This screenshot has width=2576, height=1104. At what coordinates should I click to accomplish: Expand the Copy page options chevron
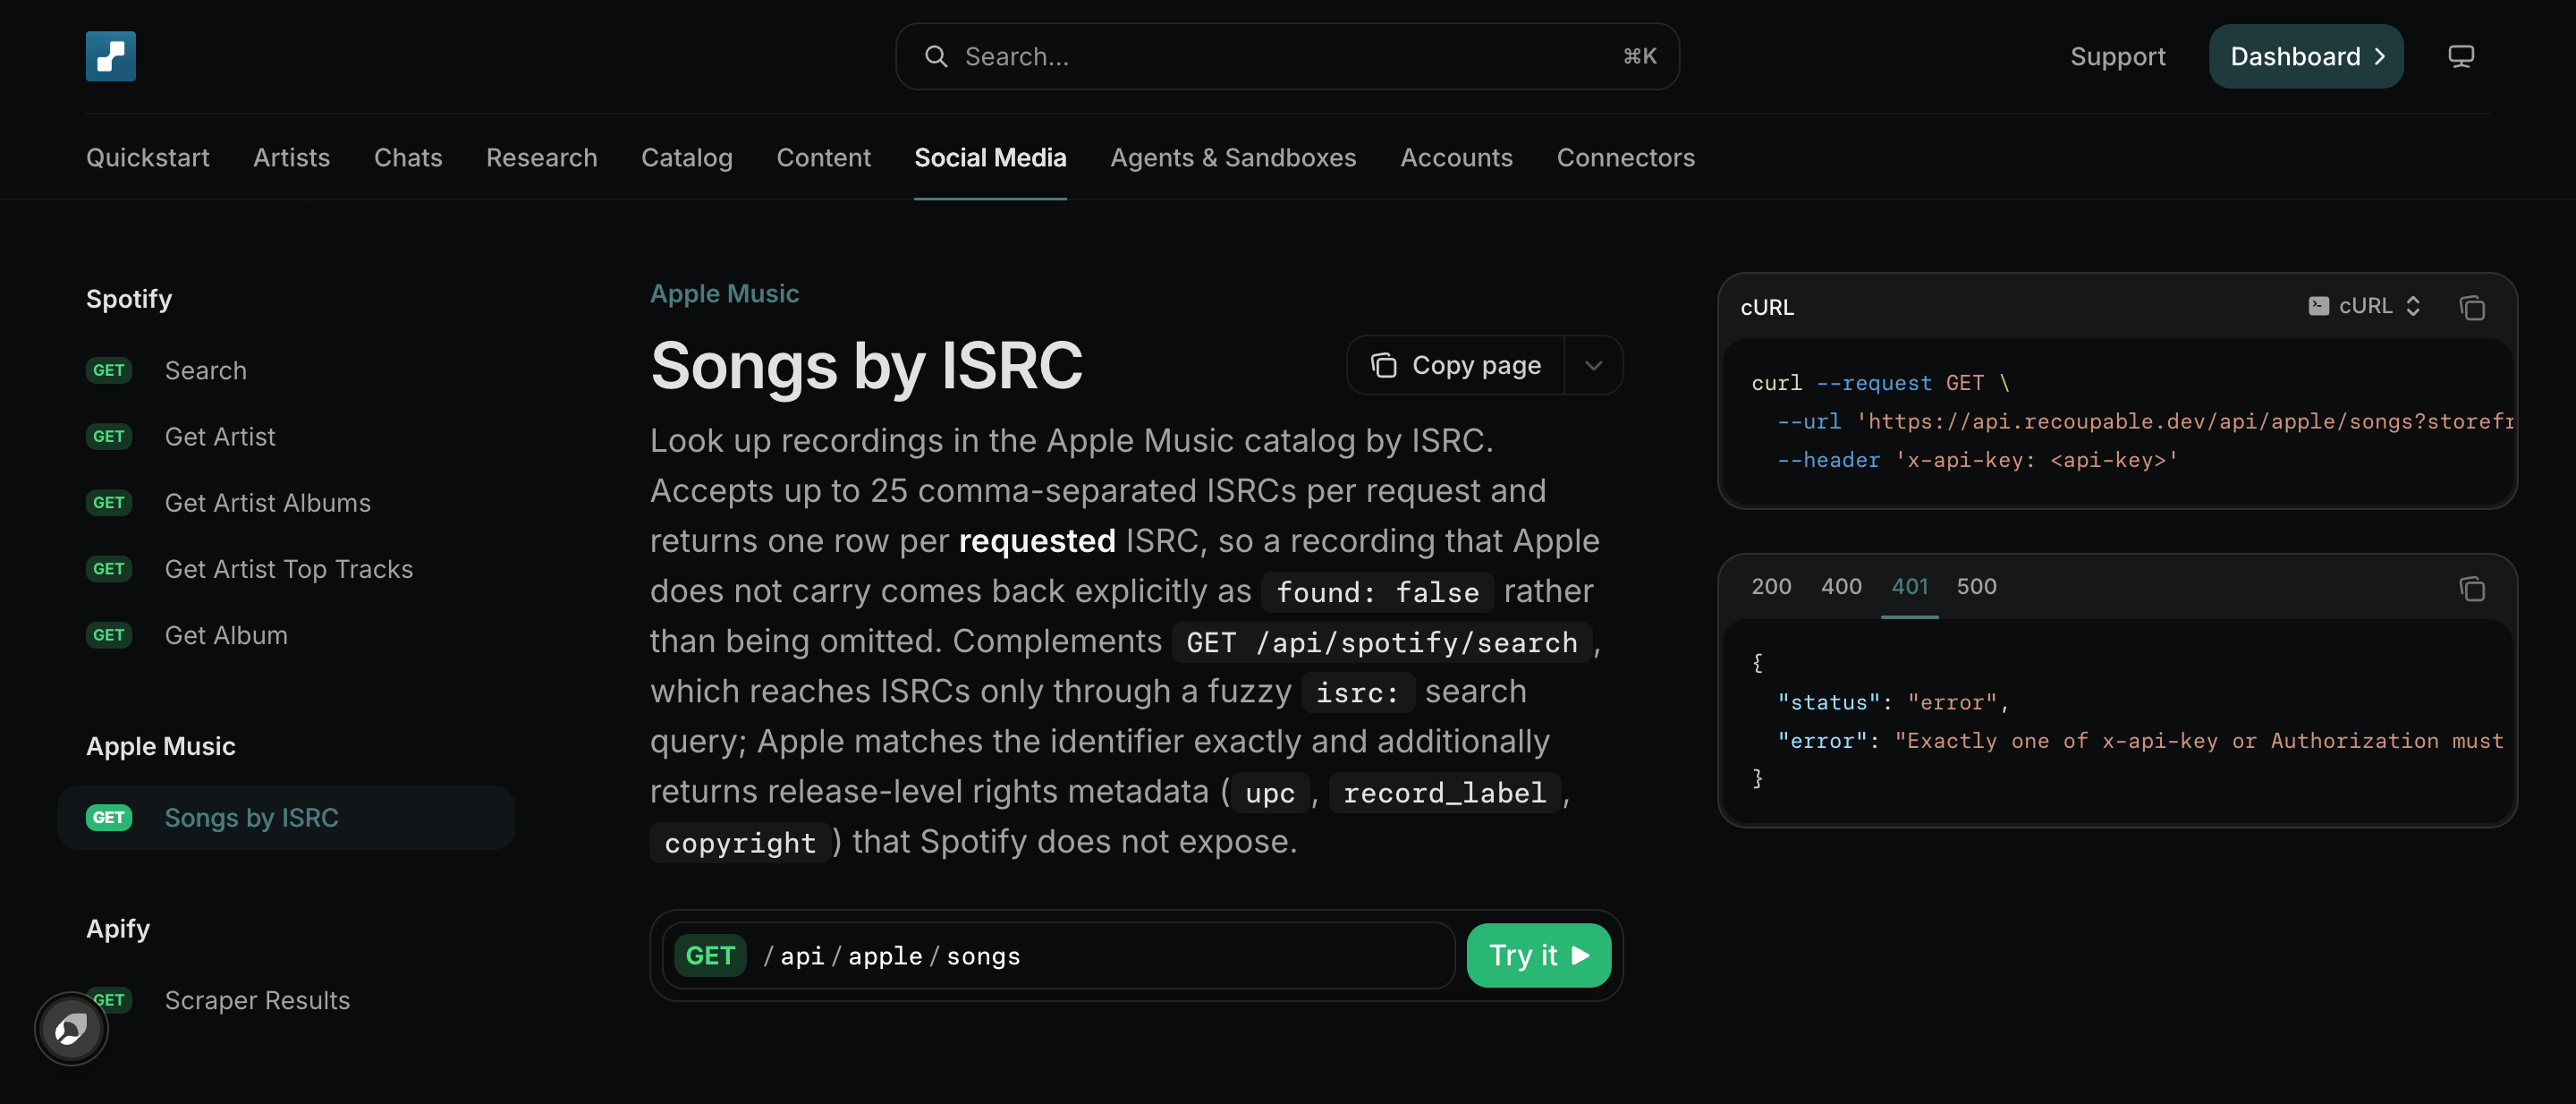point(1594,365)
